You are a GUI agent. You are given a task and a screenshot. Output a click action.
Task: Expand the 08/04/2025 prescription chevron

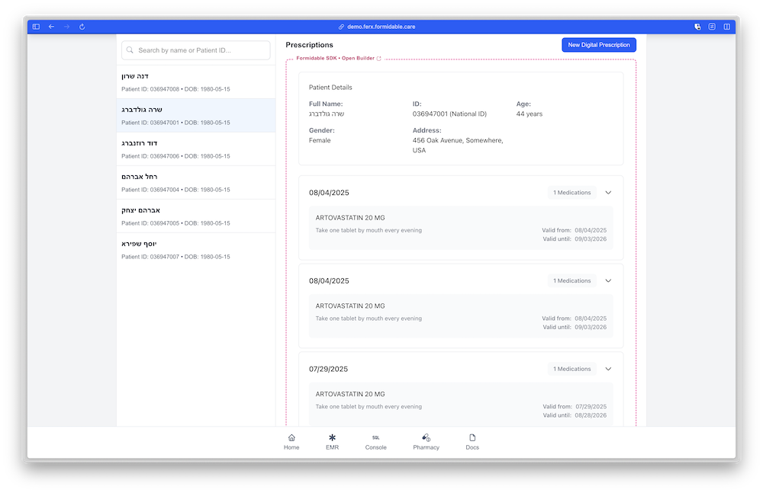point(608,192)
